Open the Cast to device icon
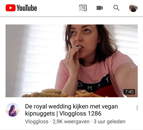Image resolution: width=143 pixels, height=130 pixels. coord(83,8)
